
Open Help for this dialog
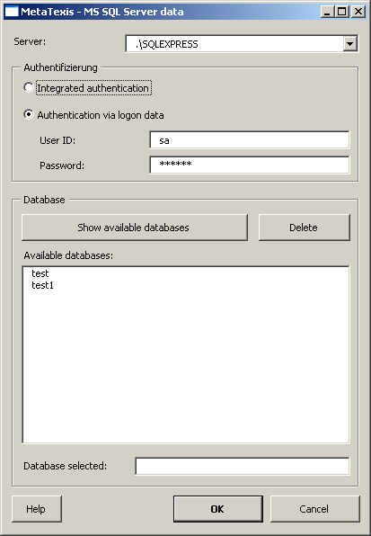click(x=37, y=509)
